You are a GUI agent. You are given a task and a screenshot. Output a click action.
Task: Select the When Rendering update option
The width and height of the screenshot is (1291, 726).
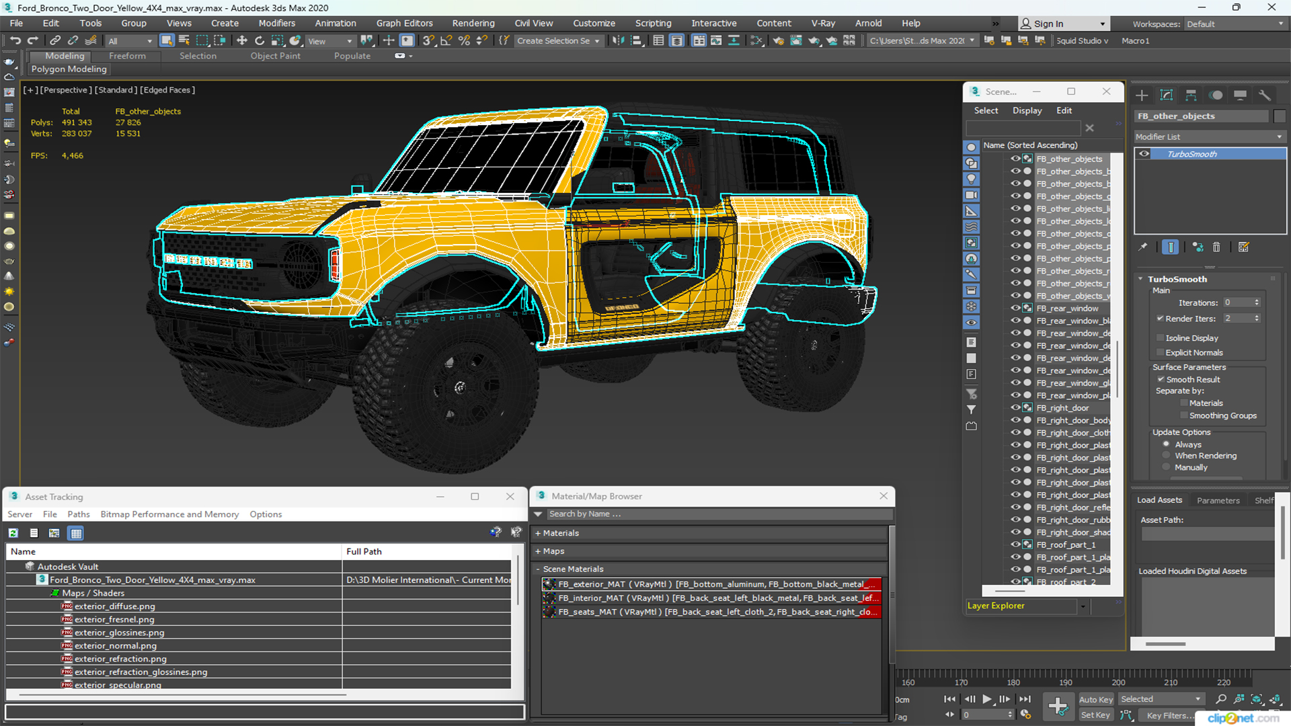point(1167,455)
